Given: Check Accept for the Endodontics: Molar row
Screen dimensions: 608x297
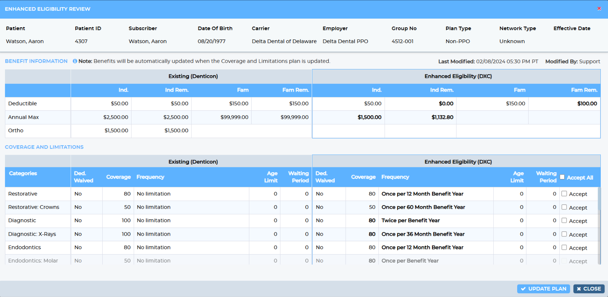Looking at the screenshot, I should click(564, 261).
